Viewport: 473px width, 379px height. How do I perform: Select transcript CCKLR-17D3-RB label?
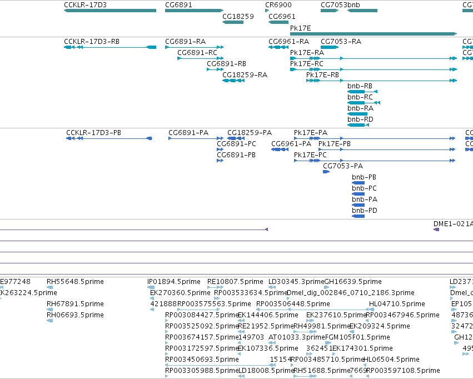coord(91,42)
